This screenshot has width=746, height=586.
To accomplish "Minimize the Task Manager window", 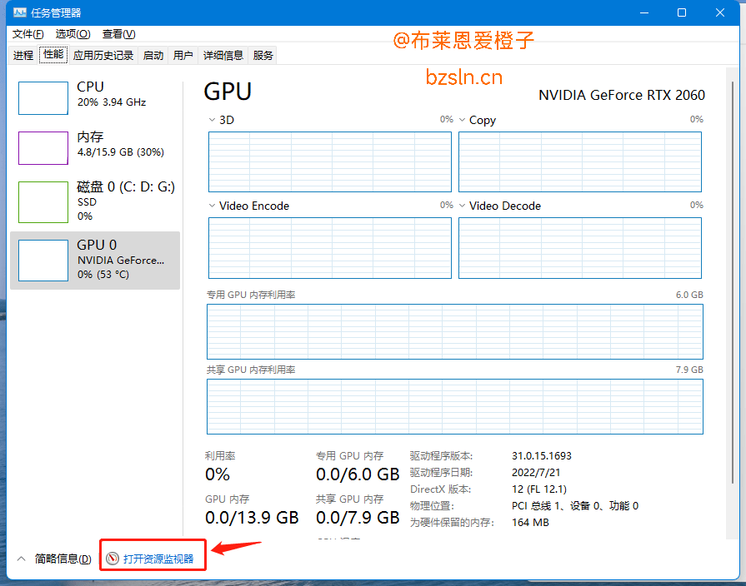I will [644, 12].
